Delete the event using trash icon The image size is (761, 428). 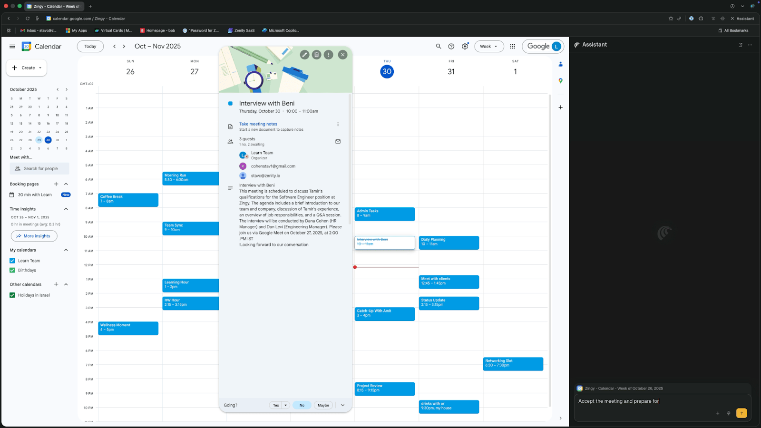click(316, 55)
